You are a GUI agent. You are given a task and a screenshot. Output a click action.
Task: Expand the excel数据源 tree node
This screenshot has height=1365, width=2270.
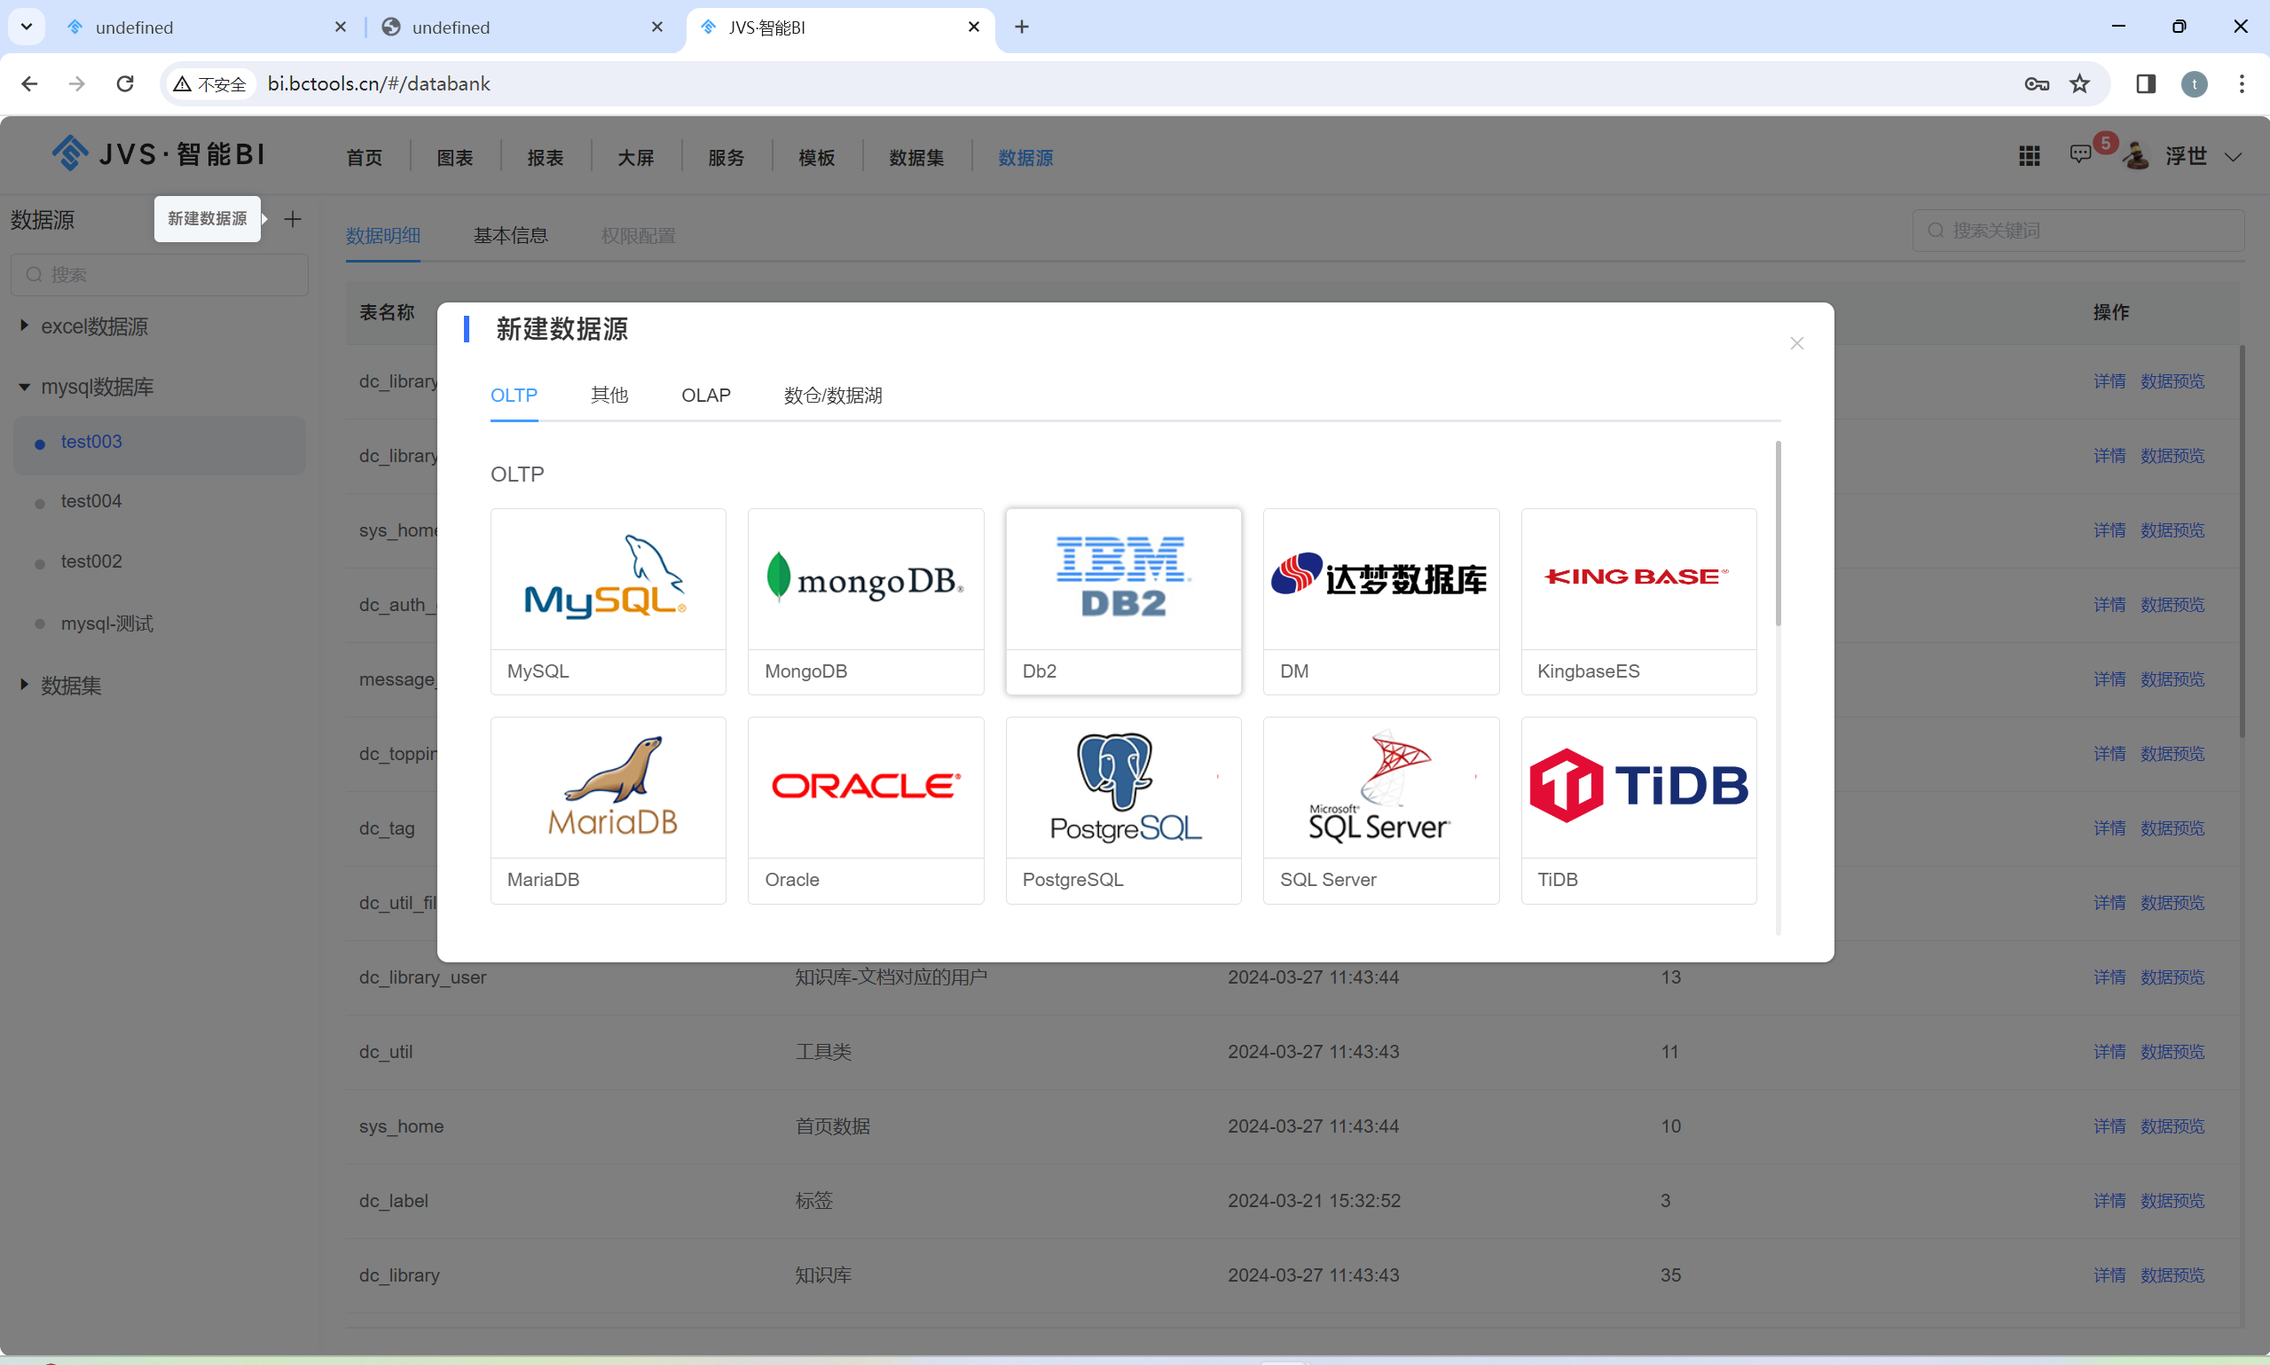pos(25,326)
